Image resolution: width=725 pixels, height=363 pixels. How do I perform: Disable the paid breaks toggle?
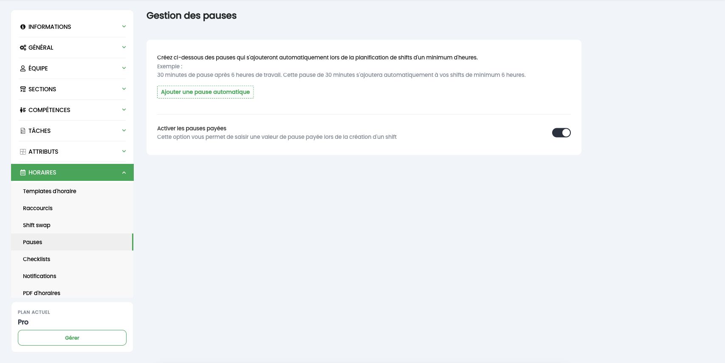[561, 133]
